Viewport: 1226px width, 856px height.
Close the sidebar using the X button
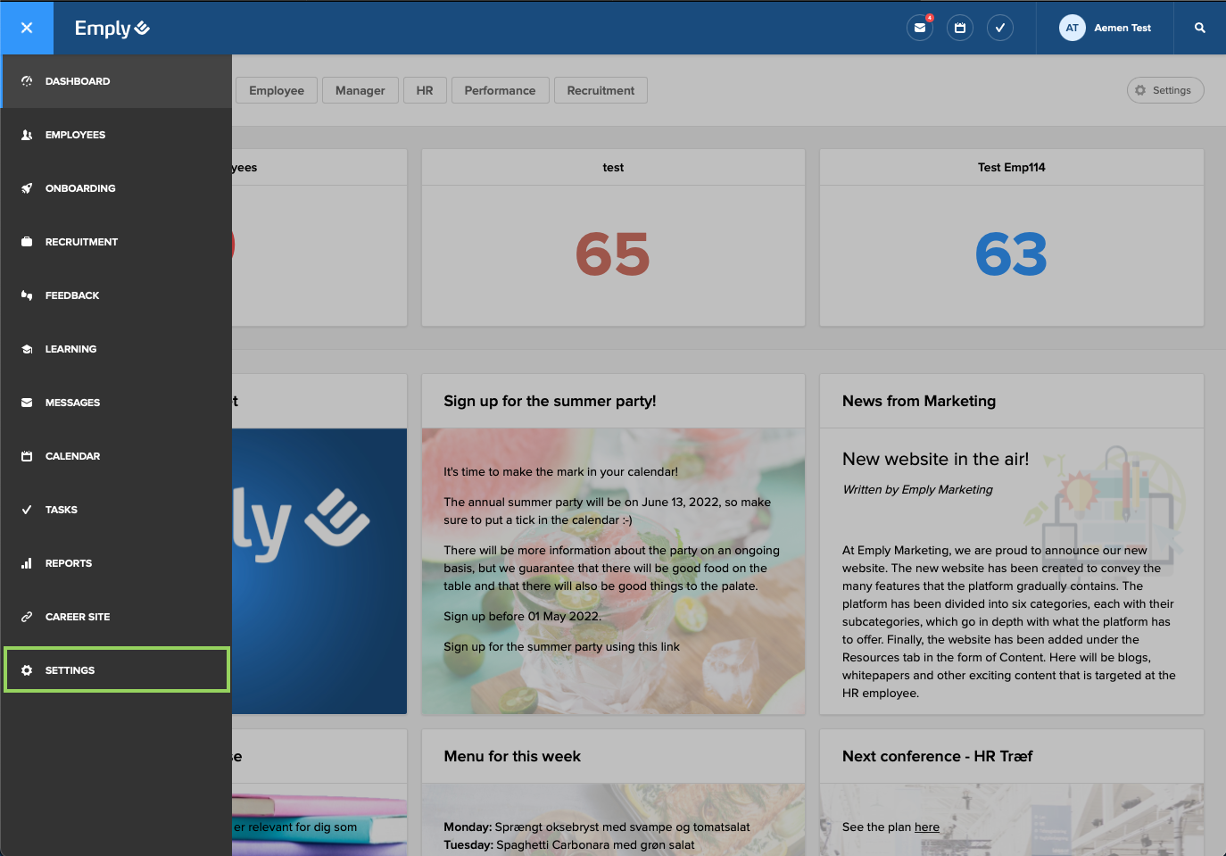[27, 28]
